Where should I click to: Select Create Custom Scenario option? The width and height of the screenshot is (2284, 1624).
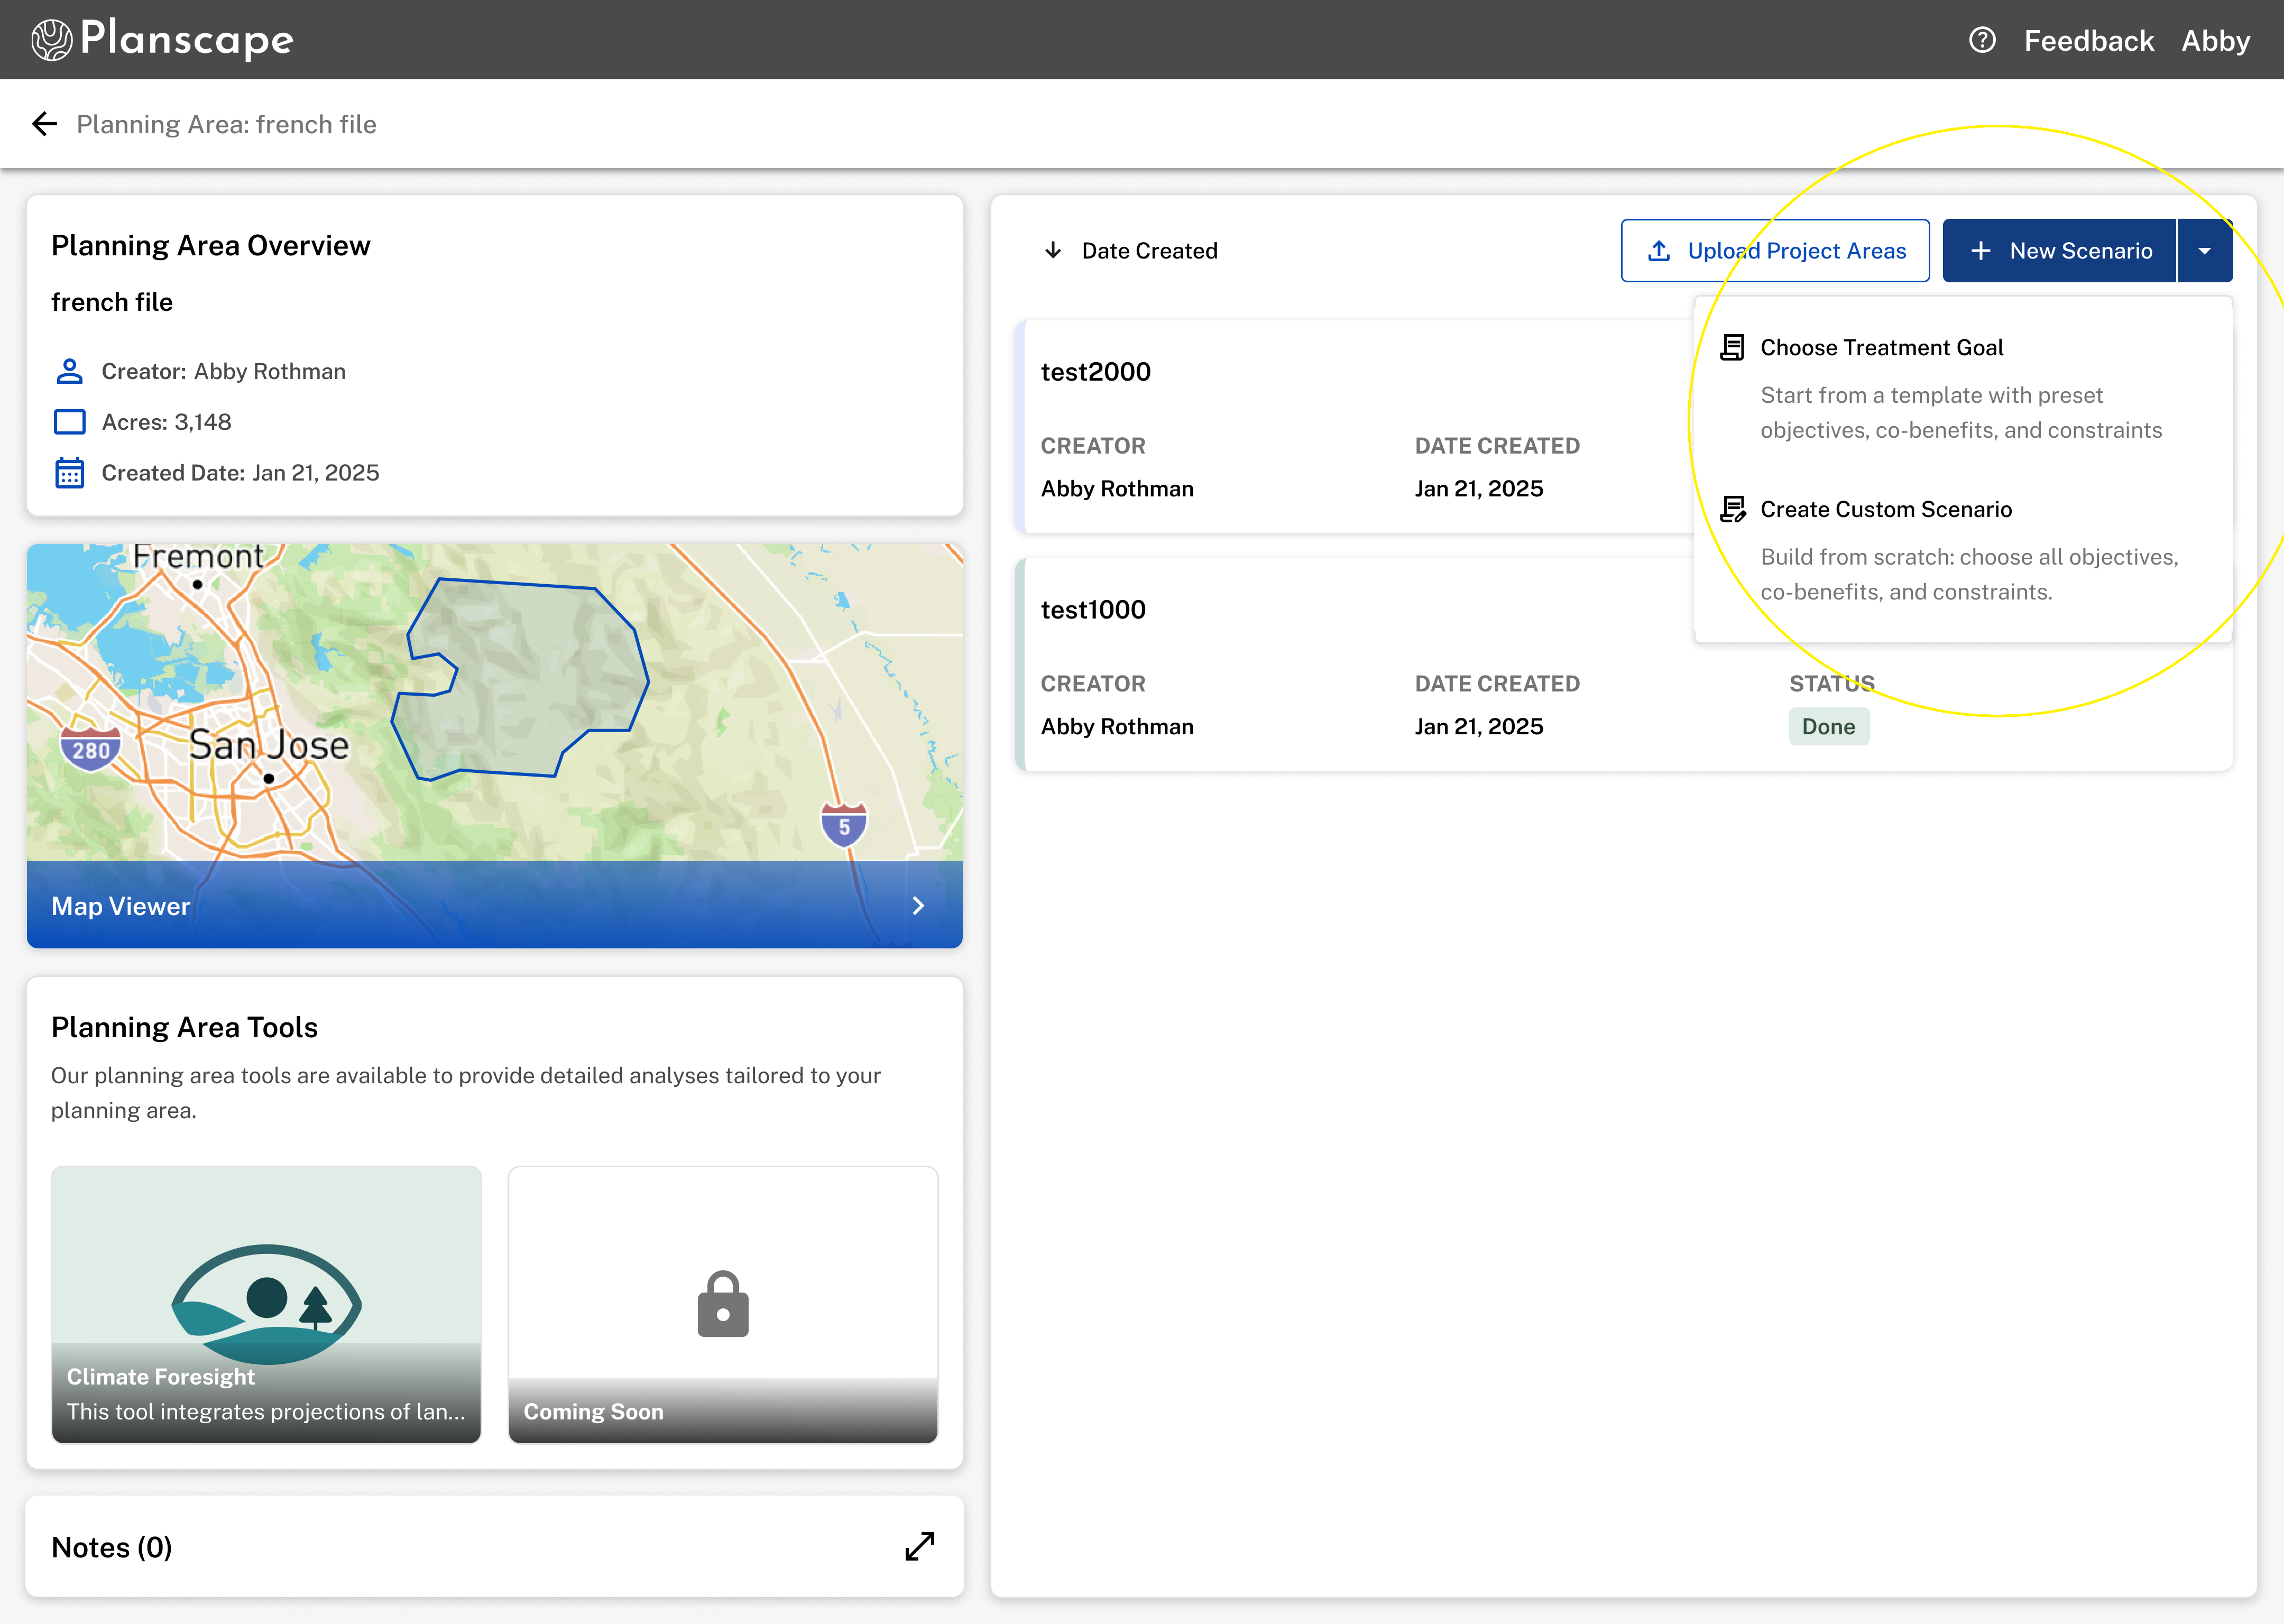(1885, 510)
